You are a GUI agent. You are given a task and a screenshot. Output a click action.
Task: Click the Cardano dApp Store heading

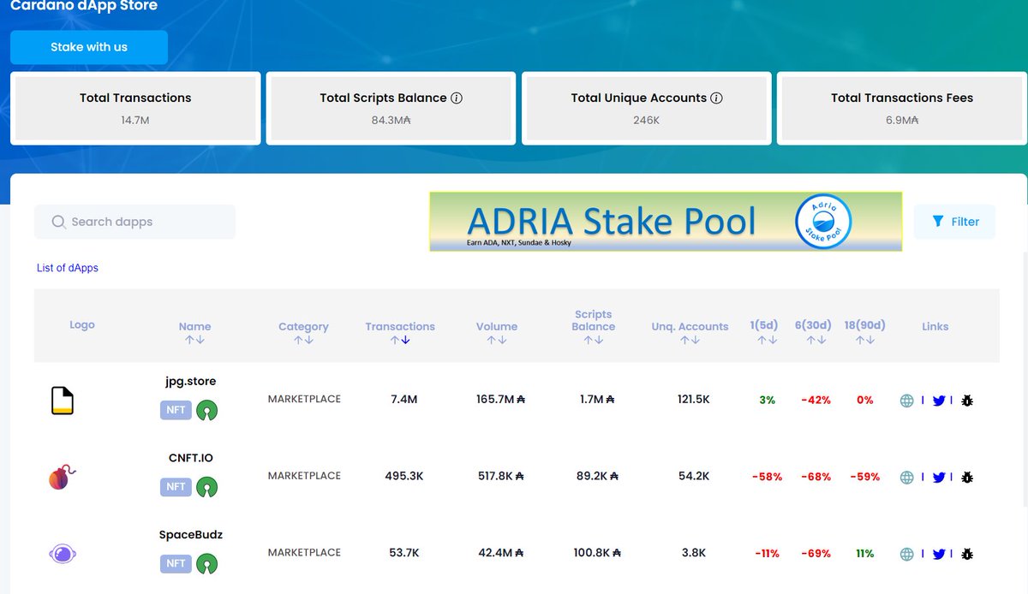point(84,6)
